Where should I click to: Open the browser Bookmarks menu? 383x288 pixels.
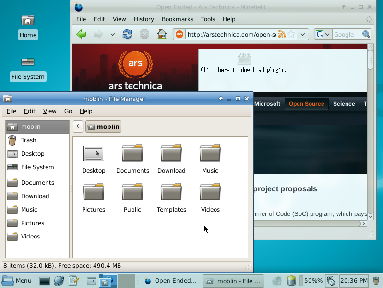click(x=177, y=19)
